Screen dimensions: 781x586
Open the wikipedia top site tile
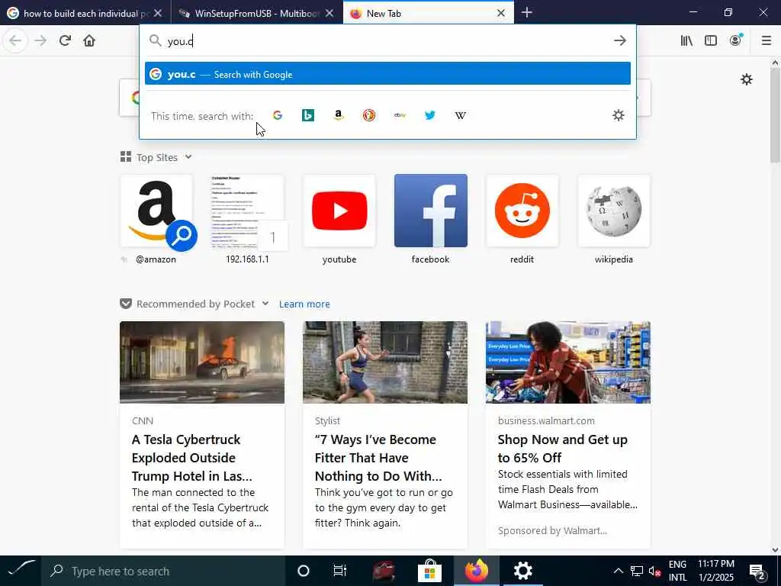coord(614,211)
